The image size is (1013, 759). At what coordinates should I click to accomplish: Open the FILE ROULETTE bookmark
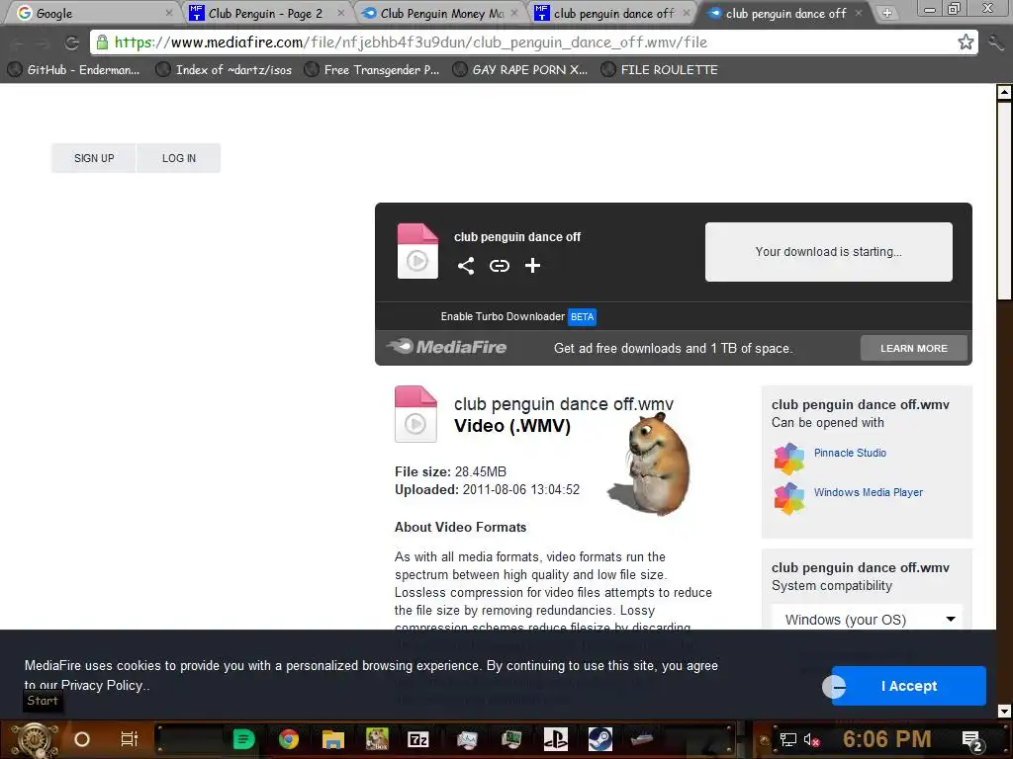660,69
